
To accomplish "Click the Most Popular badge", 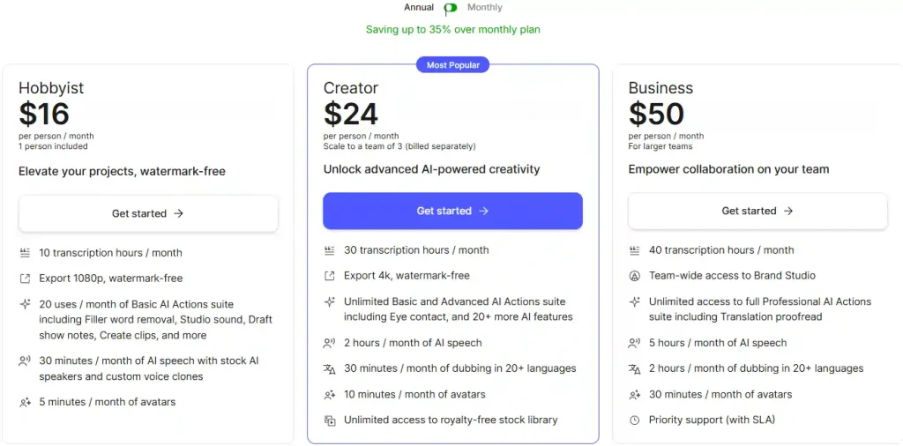I will [x=452, y=65].
